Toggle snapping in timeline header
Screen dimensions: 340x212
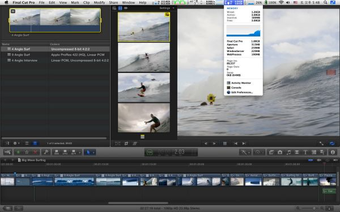[335, 160]
